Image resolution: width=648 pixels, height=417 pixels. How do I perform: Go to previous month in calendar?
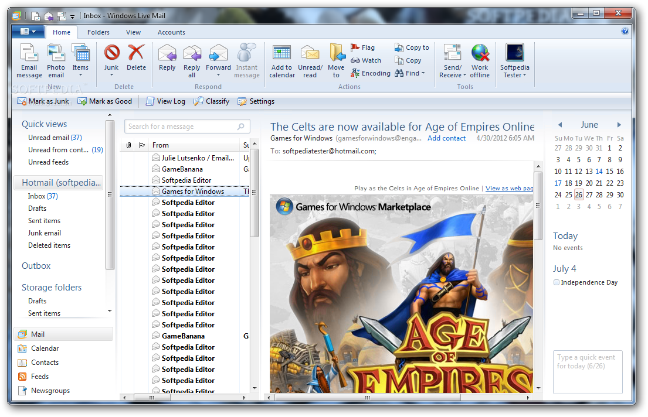point(560,125)
